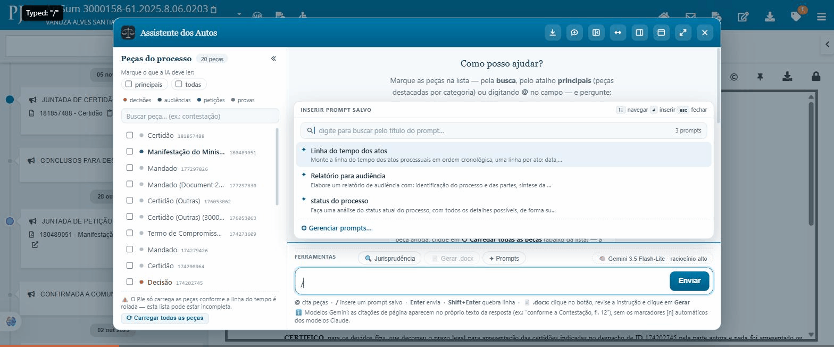
Task: Check the 'principais' checkbox
Action: 129,84
